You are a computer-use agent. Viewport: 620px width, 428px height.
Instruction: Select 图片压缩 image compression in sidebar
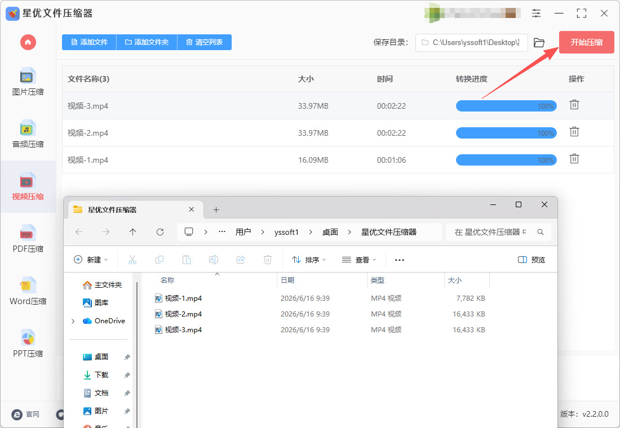pos(28,82)
